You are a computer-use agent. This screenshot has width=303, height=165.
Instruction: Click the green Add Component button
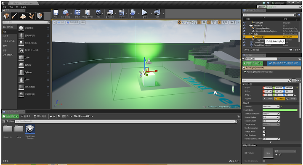click(x=253, y=64)
